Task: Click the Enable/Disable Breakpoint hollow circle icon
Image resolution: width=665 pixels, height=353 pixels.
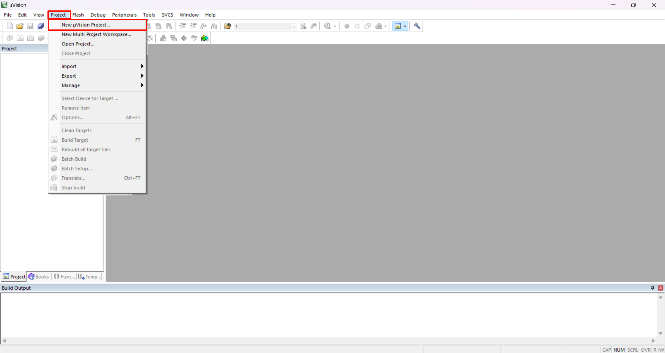Action: click(x=357, y=26)
